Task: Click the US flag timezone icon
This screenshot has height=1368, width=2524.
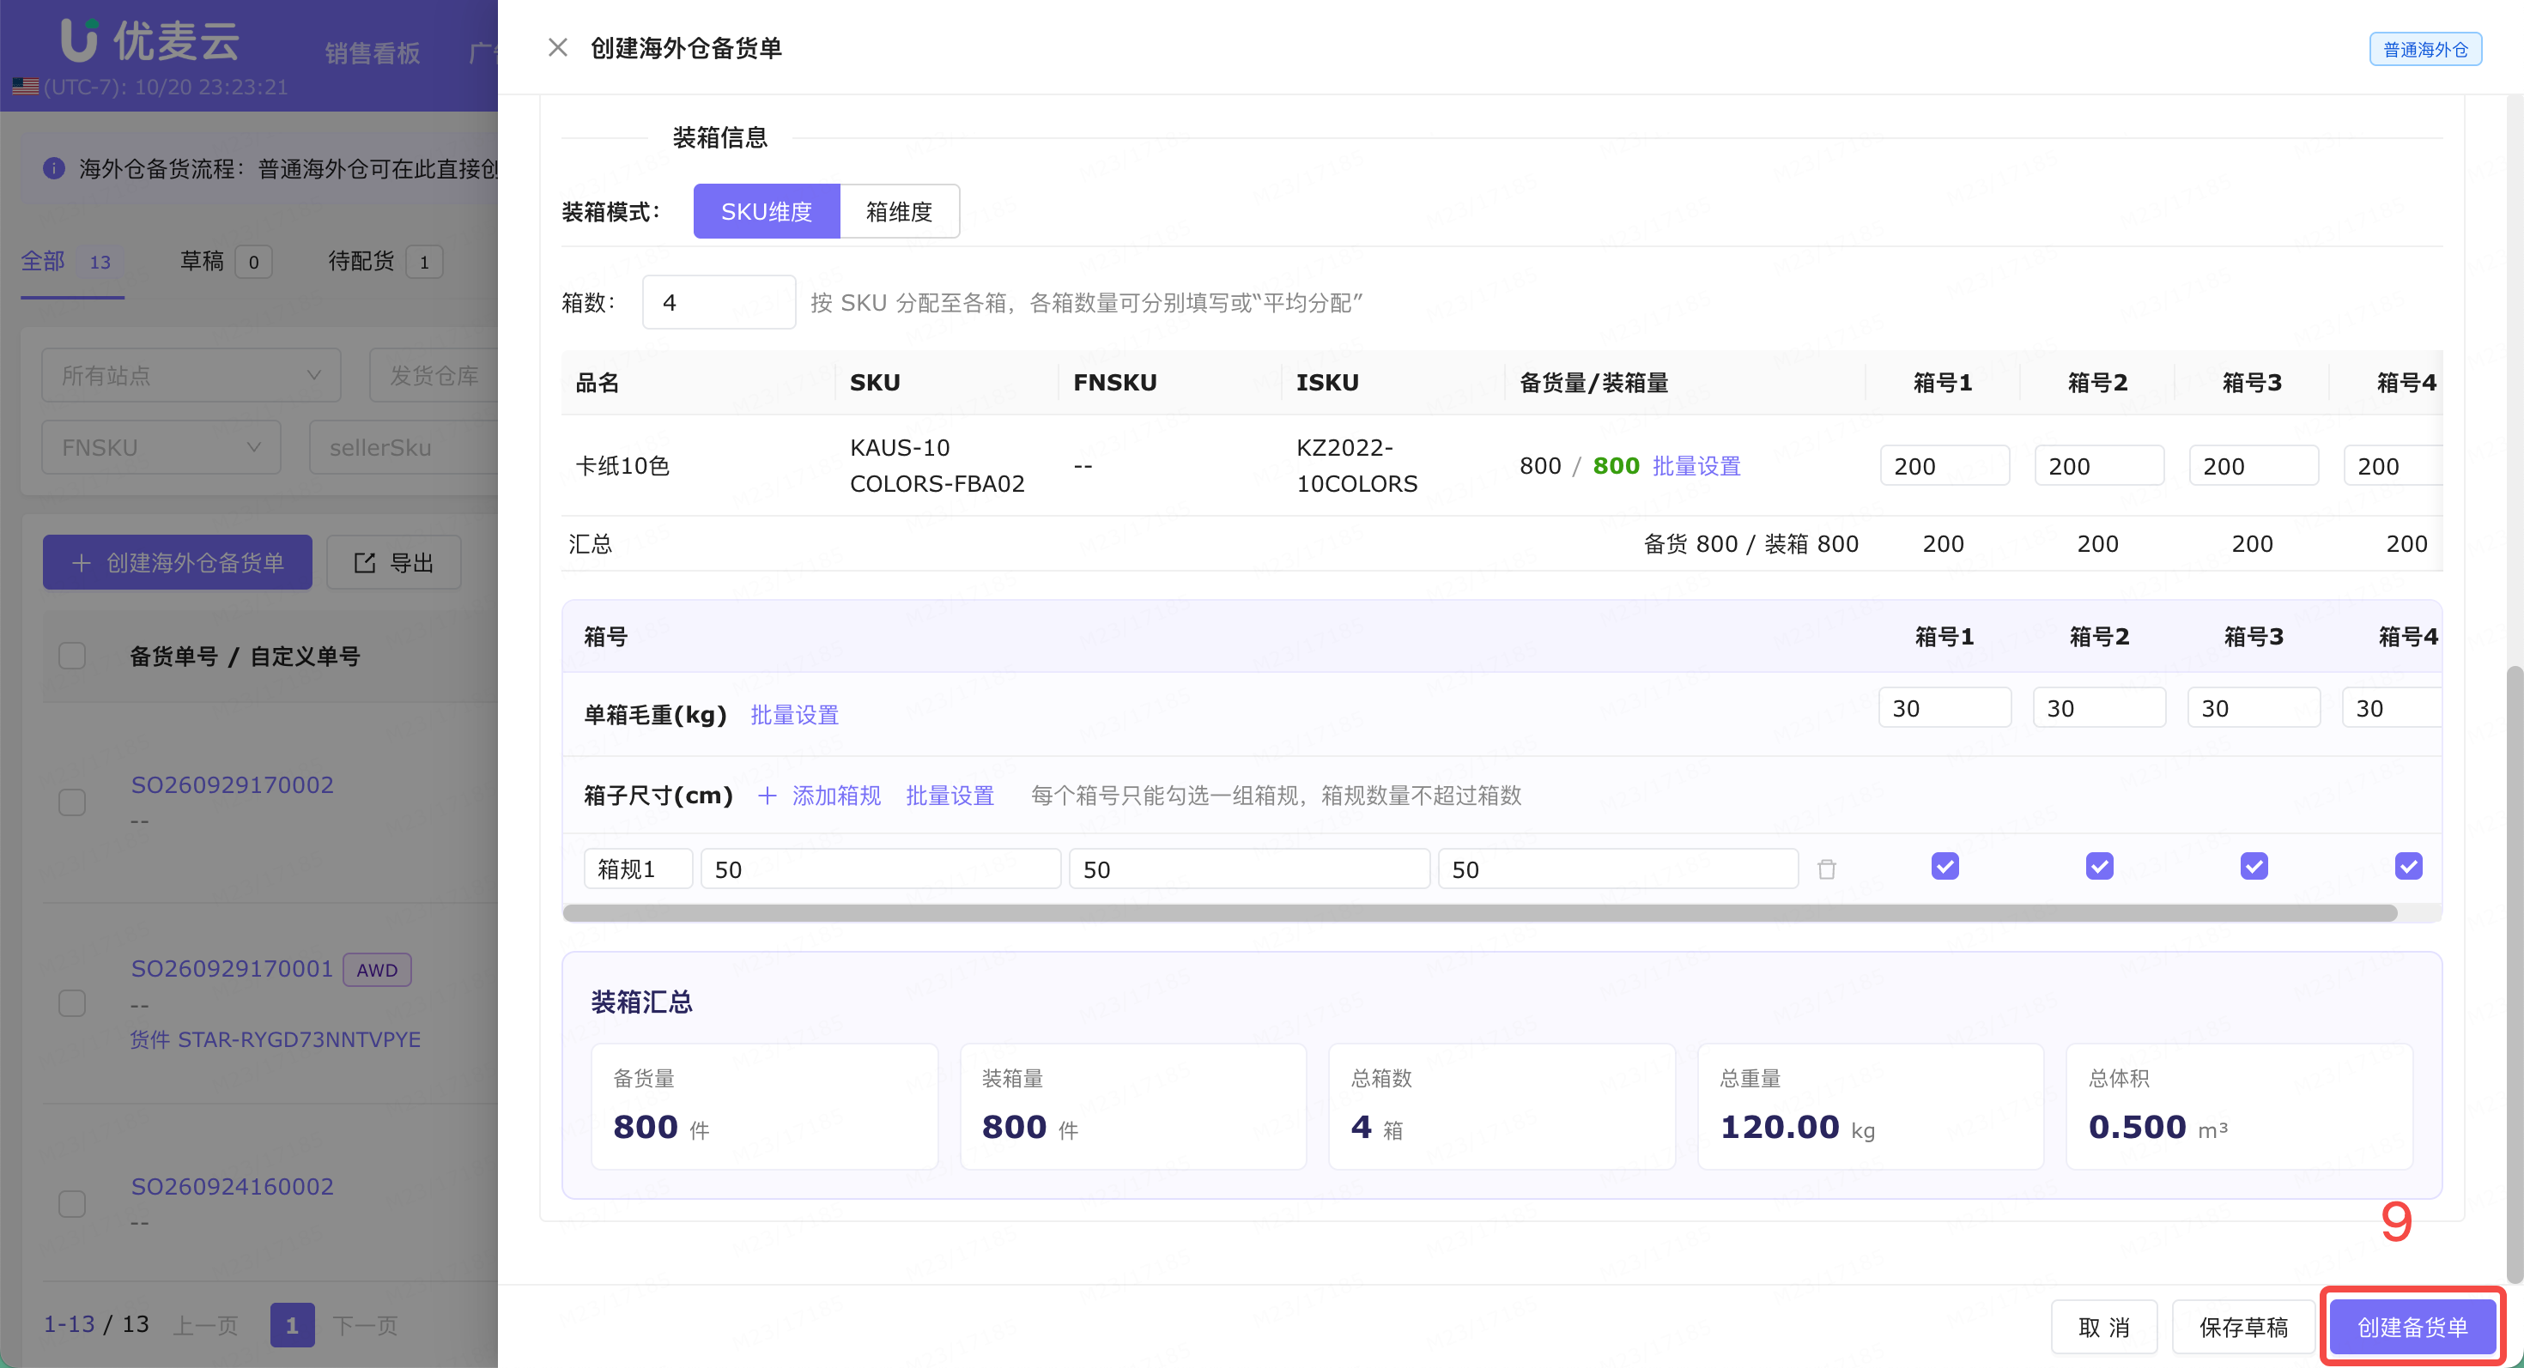Action: click(26, 86)
